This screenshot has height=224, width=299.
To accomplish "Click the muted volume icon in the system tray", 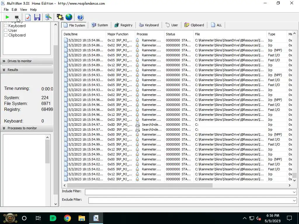I will [x=259, y=218].
